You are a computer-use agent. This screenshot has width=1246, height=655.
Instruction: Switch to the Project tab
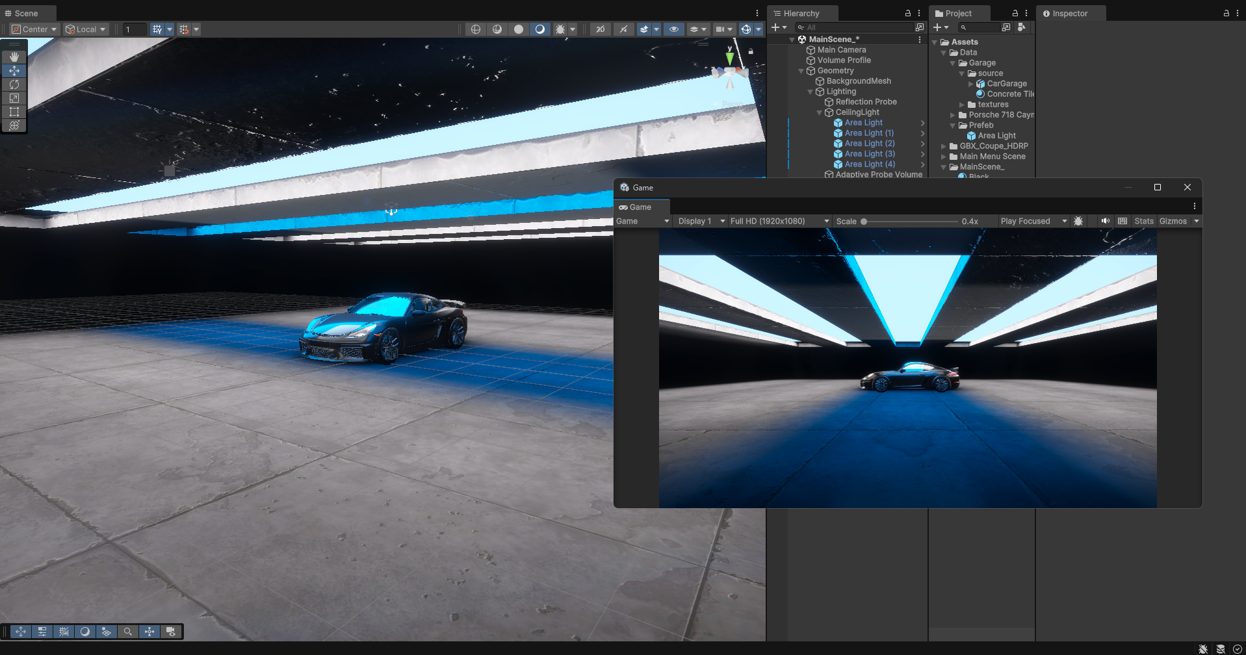pos(959,13)
